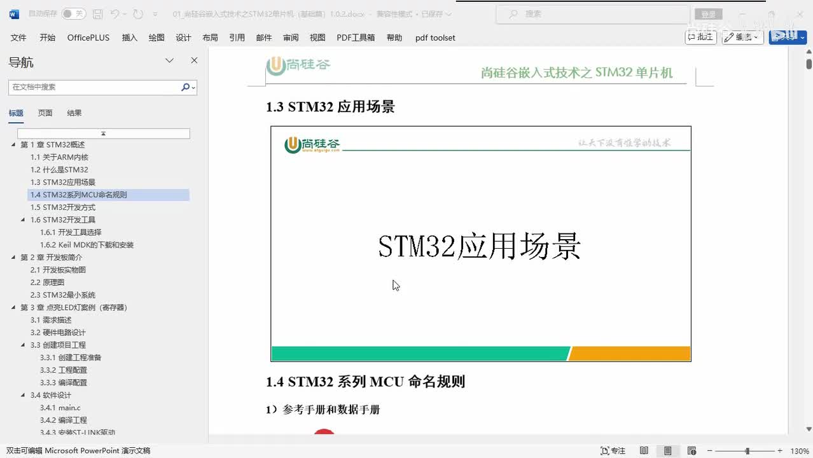This screenshot has width=813, height=458.
Task: Go to heading 1.1 关于ARM内核
Action: 59,157
